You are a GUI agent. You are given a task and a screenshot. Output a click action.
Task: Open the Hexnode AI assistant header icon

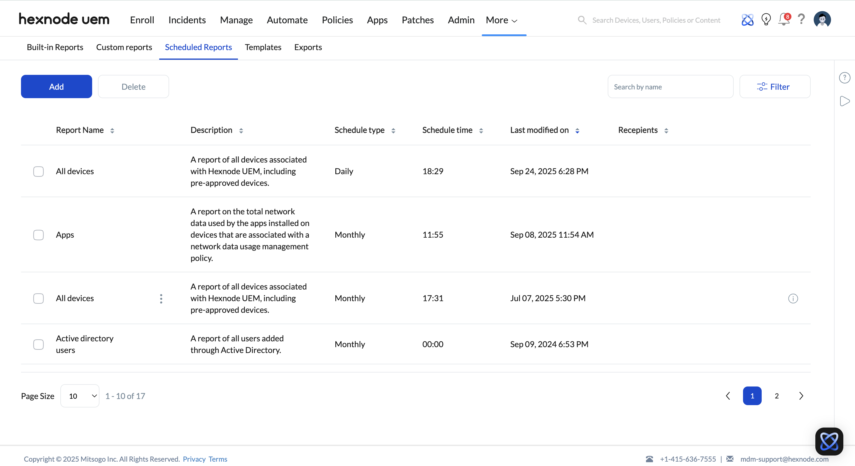747,20
